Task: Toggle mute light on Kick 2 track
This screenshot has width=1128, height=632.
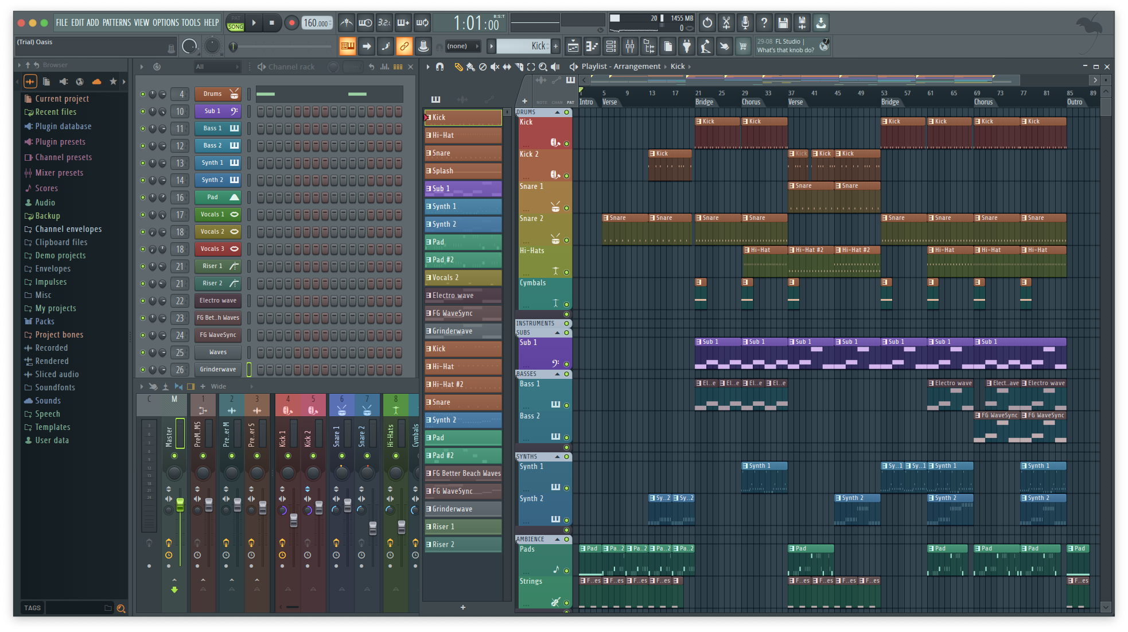Action: (x=566, y=176)
